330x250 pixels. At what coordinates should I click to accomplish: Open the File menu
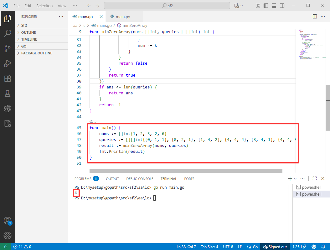pos(16,6)
